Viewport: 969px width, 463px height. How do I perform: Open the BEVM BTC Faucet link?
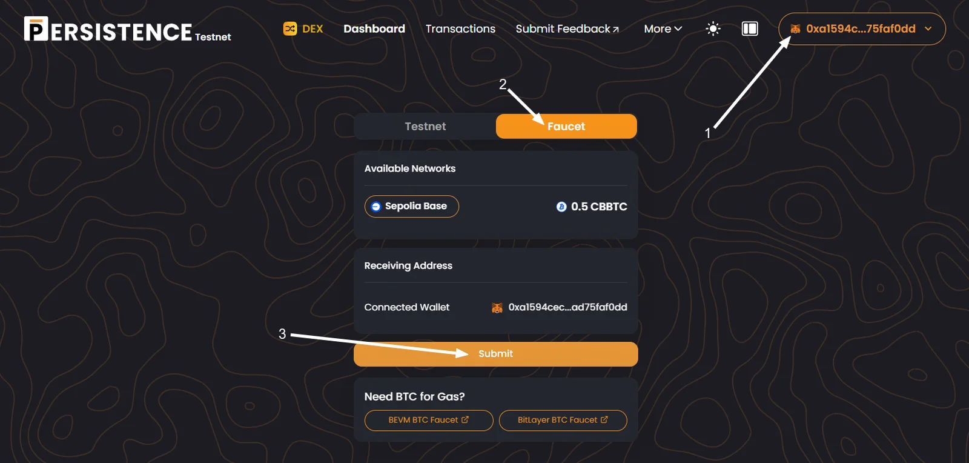tap(429, 420)
